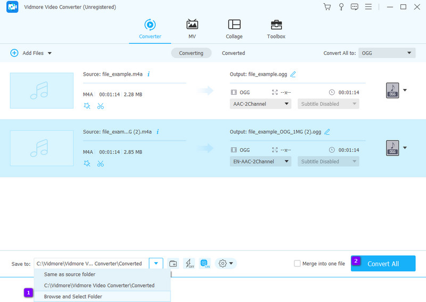Toggle Merge into one file checkbox
426x302 pixels.
click(x=298, y=264)
